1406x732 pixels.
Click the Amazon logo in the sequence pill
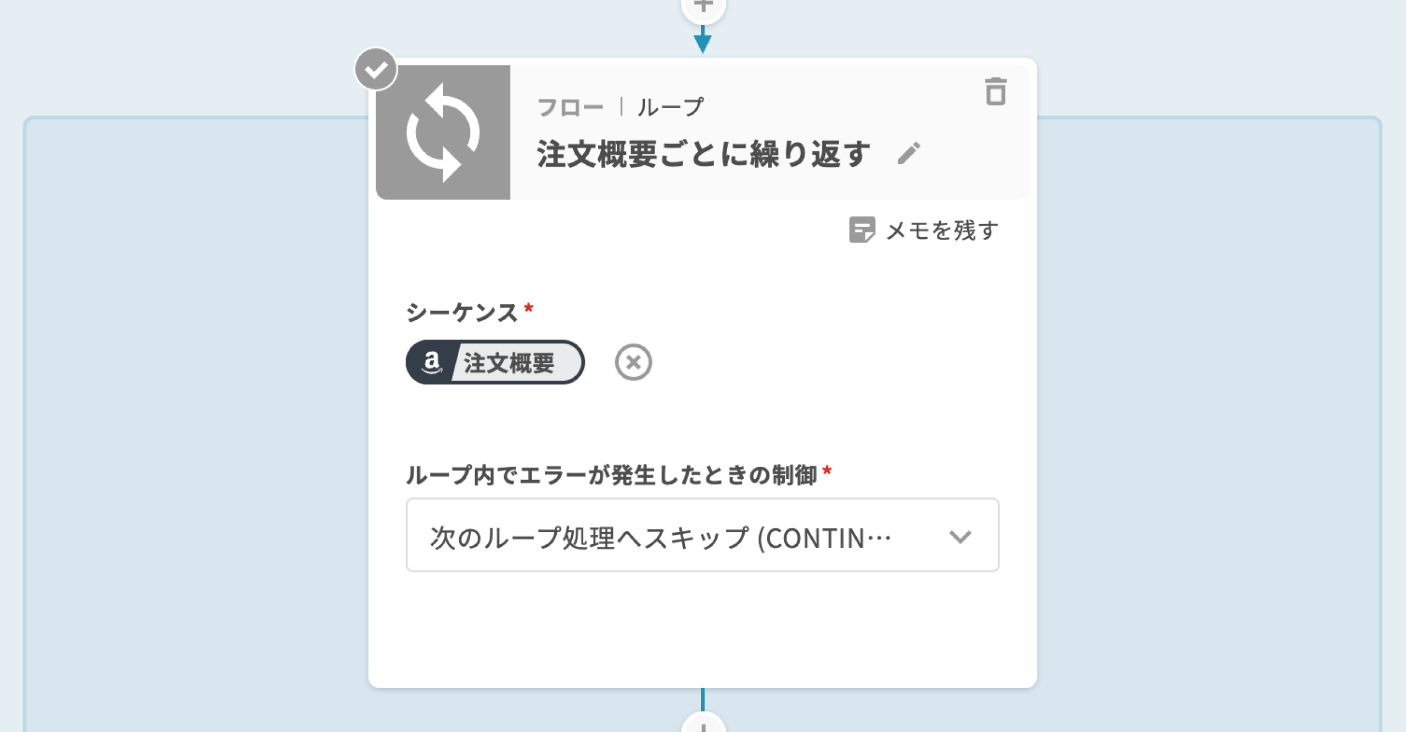432,362
